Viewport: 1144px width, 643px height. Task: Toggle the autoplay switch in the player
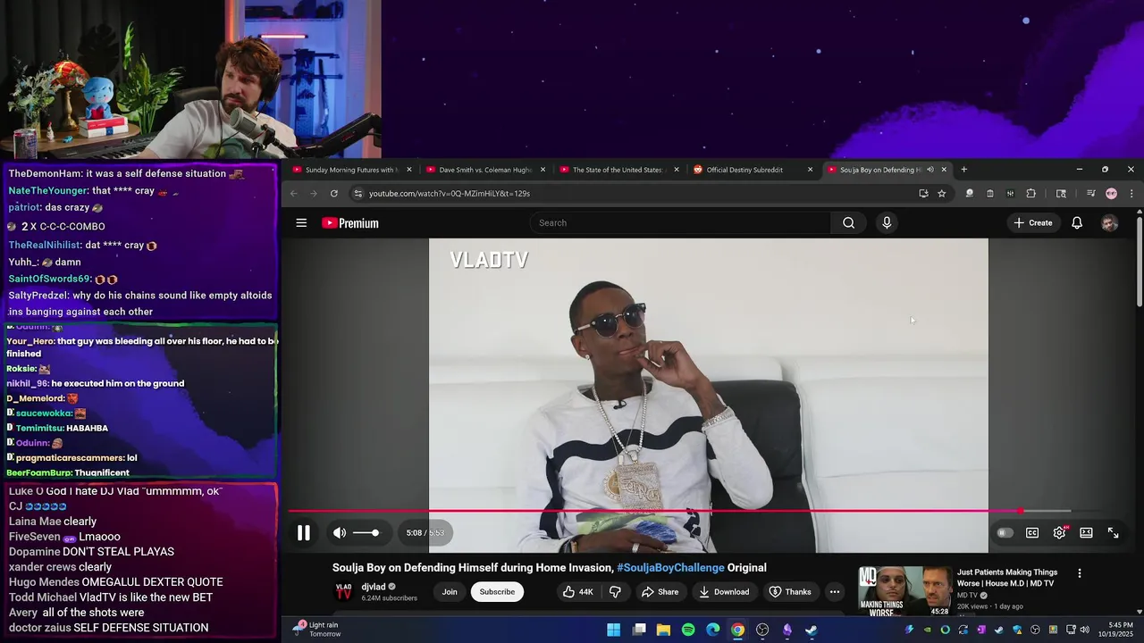tap(1005, 533)
